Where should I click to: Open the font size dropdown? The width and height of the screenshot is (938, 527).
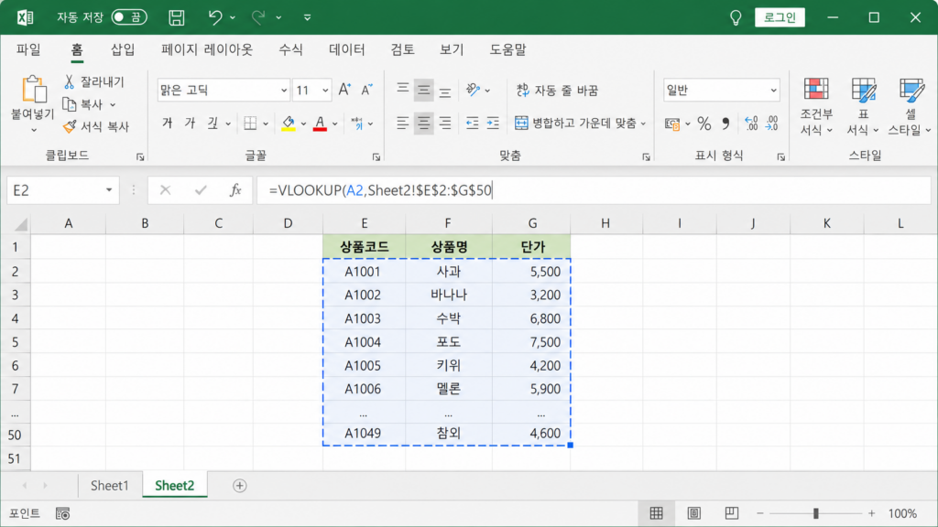click(325, 91)
